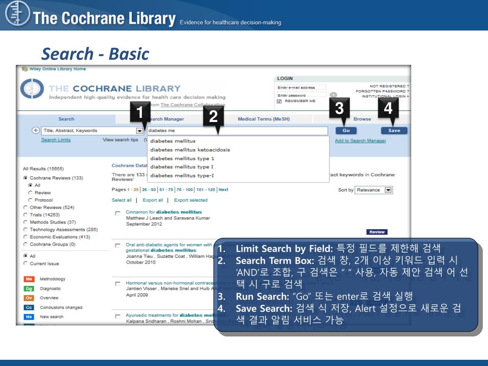Viewport: 488px width, 366px height.
Task: Choose 'diabetes mellitus type 1' suggestion
Action: [x=183, y=158]
